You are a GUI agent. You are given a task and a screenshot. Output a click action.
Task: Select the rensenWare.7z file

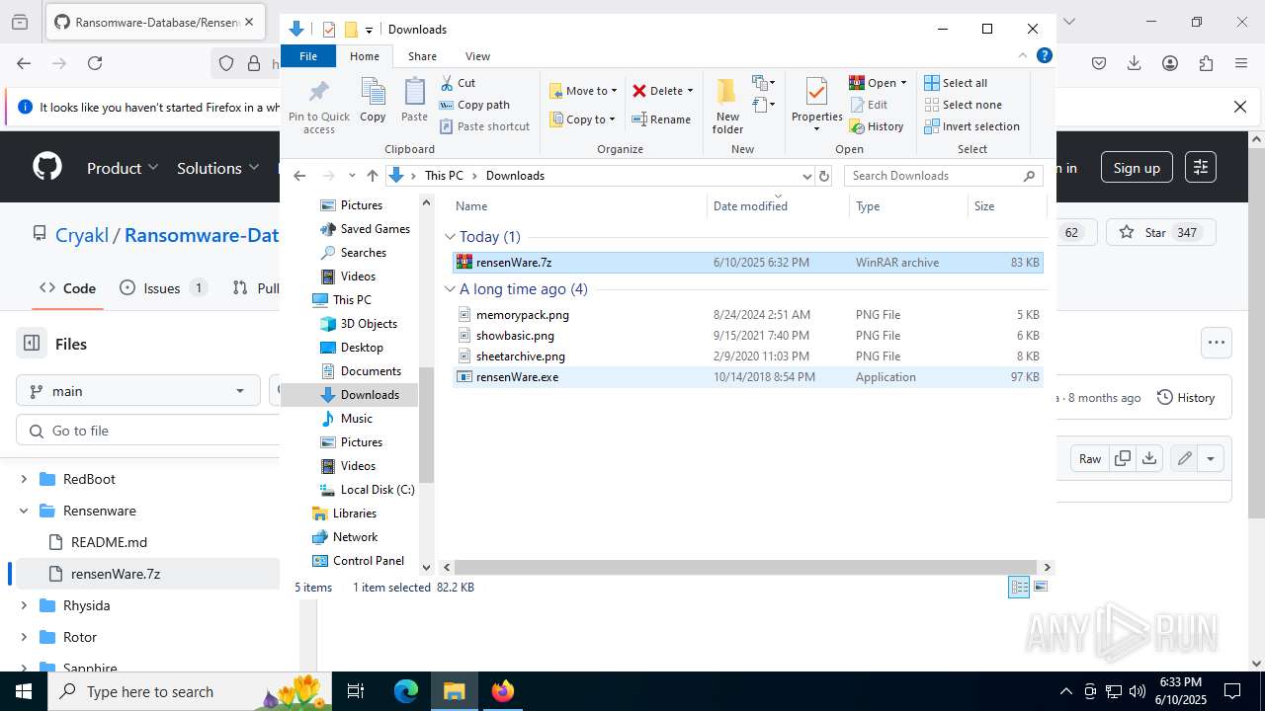[x=748, y=263]
